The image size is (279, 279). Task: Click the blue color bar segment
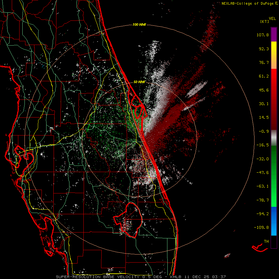point(274,221)
